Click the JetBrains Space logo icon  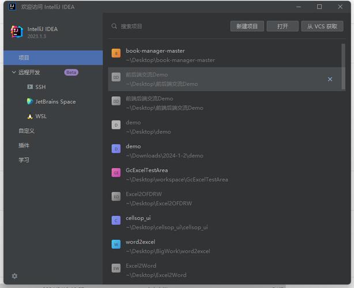pyautogui.click(x=30, y=101)
